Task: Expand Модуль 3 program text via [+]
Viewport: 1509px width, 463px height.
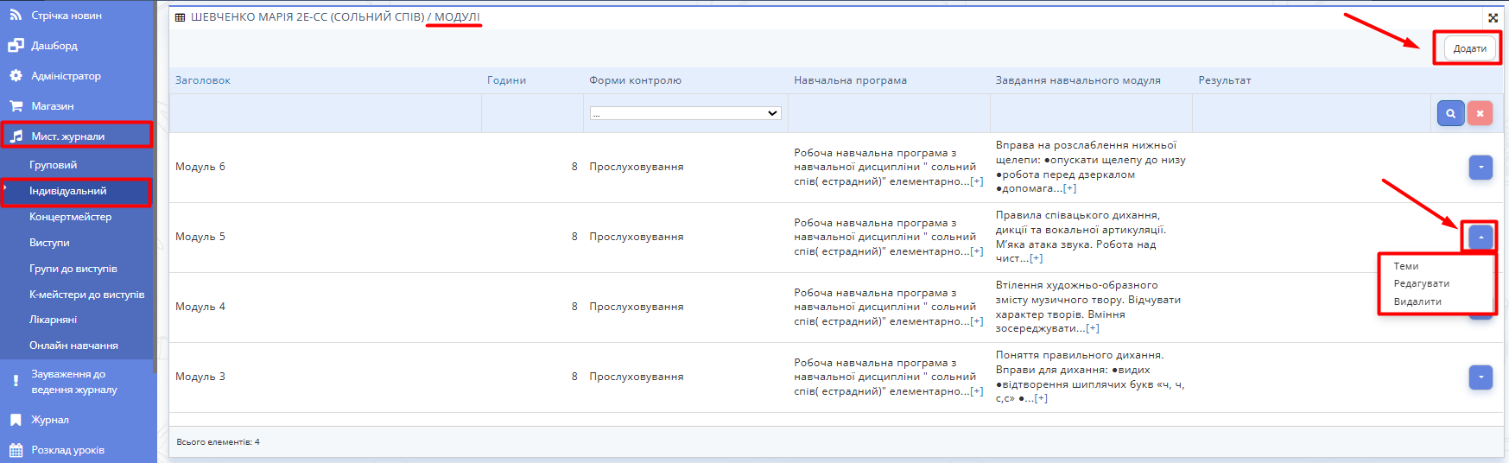Action: click(976, 391)
